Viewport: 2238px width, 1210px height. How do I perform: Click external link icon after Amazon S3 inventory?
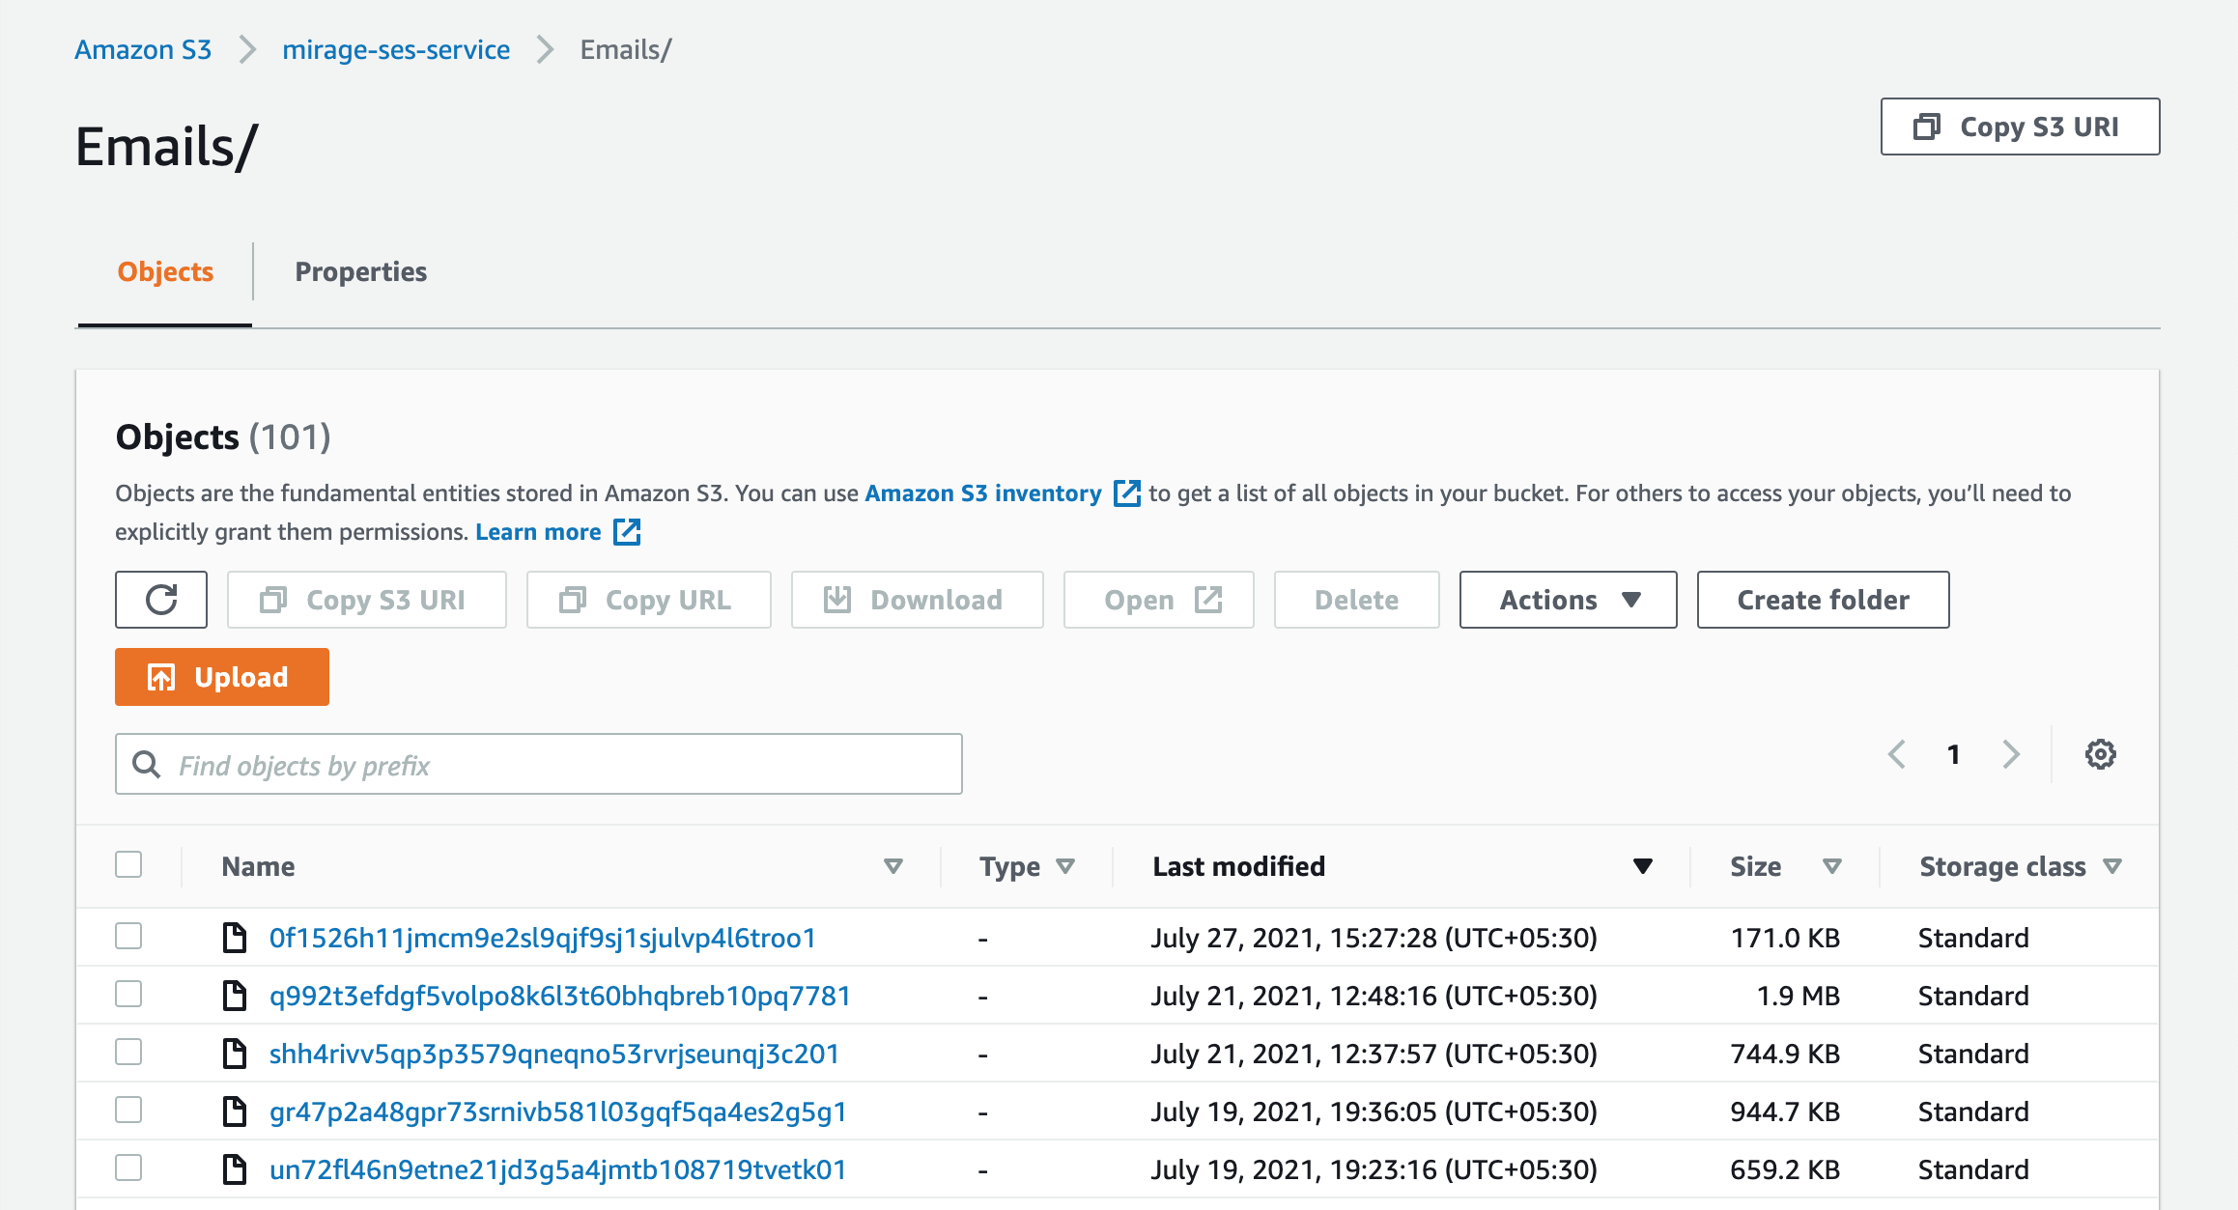point(1127,492)
